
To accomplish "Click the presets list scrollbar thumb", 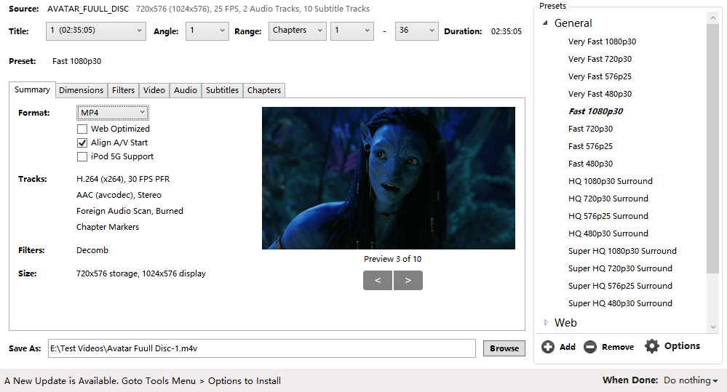I will (712, 149).
